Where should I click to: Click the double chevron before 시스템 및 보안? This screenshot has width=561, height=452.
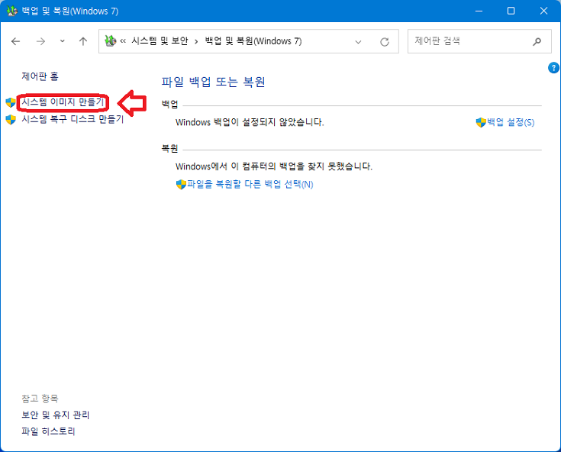(123, 41)
